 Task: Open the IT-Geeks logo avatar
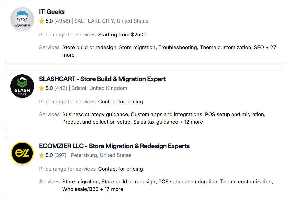(22, 19)
